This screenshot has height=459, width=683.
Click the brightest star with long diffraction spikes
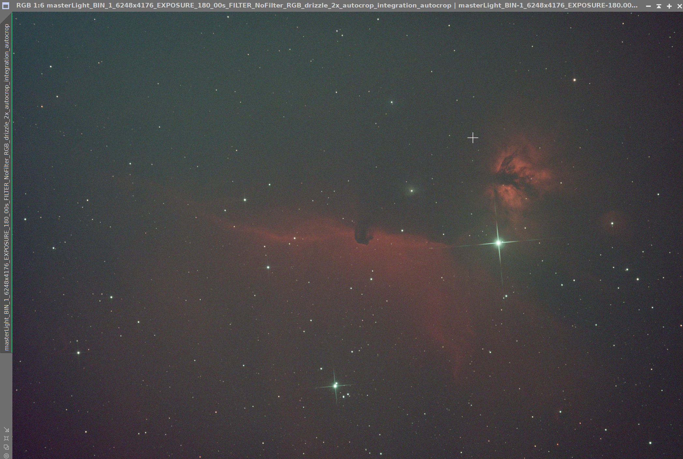click(x=498, y=243)
